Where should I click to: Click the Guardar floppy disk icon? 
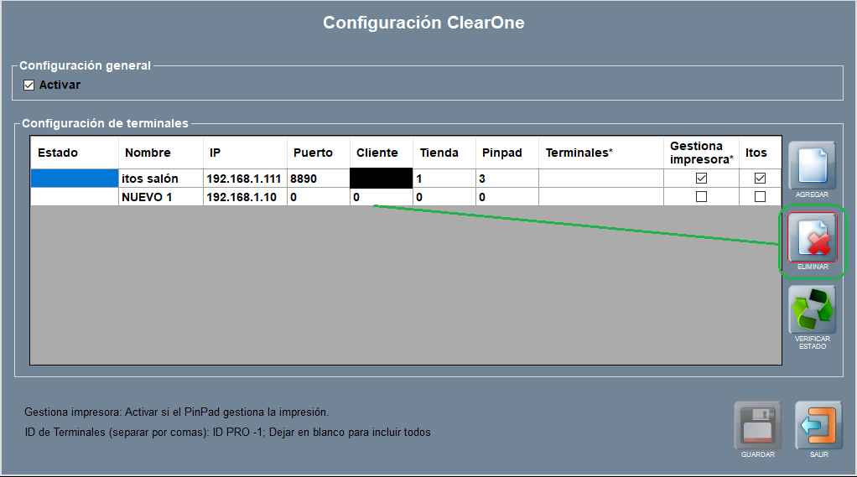coord(757,425)
